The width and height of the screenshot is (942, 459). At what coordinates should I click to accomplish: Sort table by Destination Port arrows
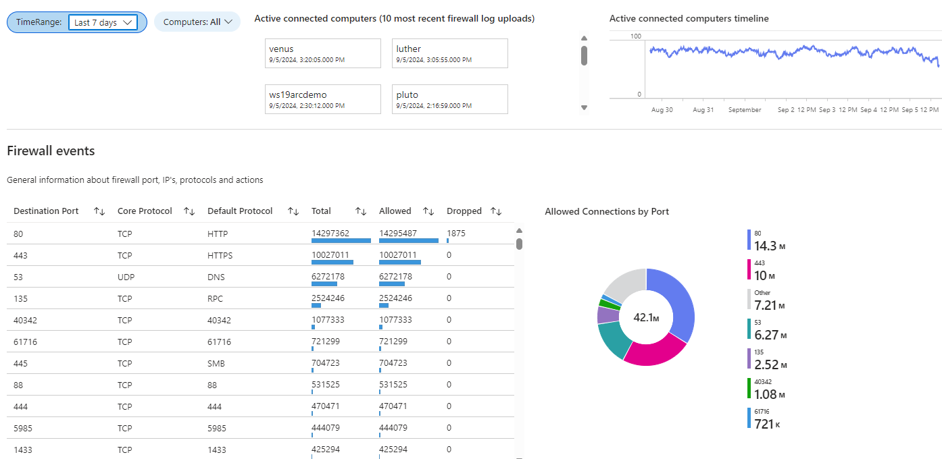(x=99, y=211)
